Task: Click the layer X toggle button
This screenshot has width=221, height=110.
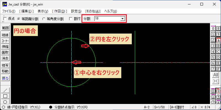Action: (216, 81)
